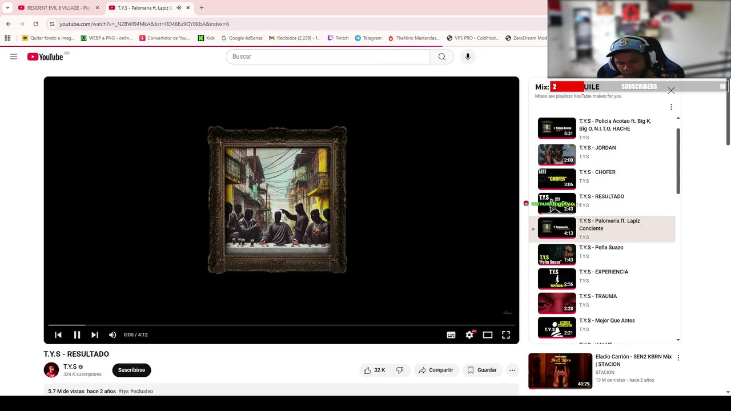Open WEBP a PNG bookmark
731x411 pixels.
click(x=107, y=38)
